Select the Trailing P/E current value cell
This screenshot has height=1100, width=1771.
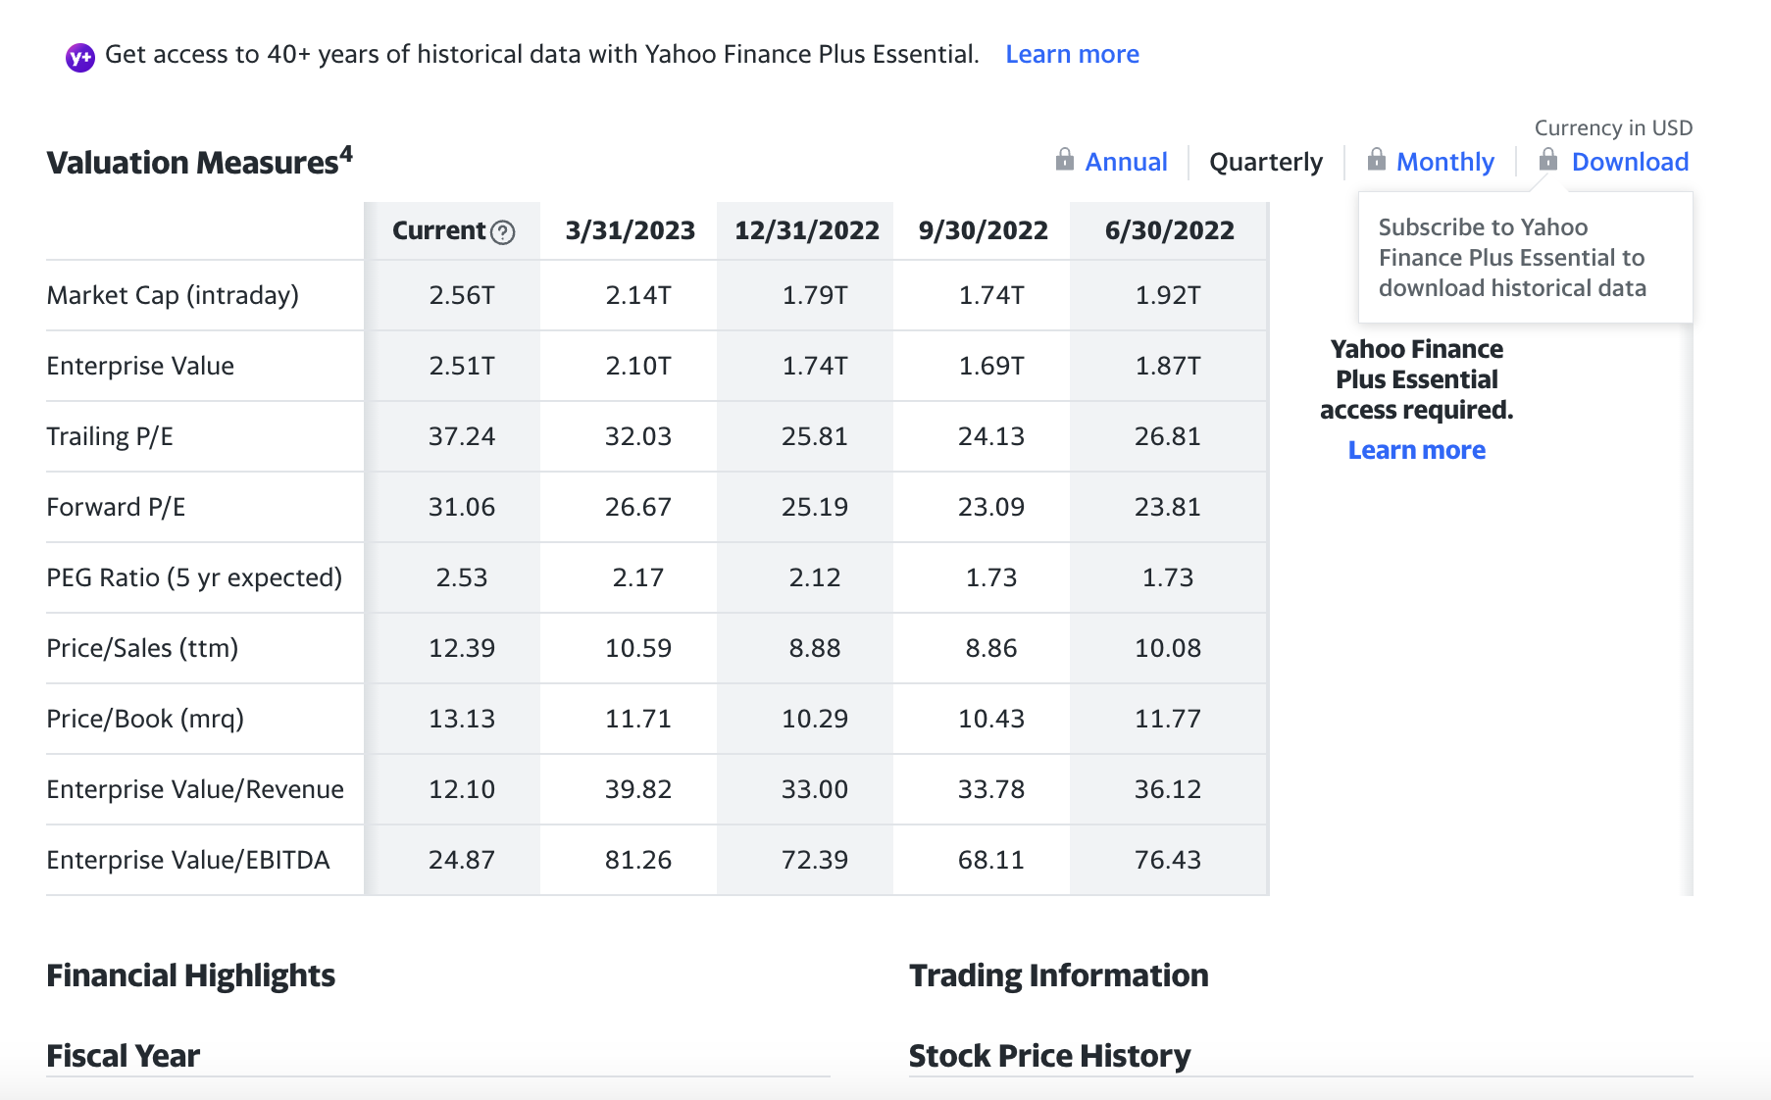tap(461, 436)
